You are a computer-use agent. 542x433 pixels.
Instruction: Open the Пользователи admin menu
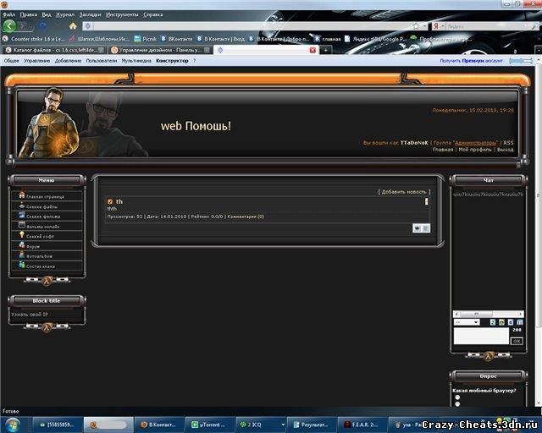102,61
